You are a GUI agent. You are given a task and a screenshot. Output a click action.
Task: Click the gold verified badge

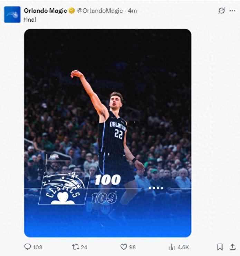71,11
